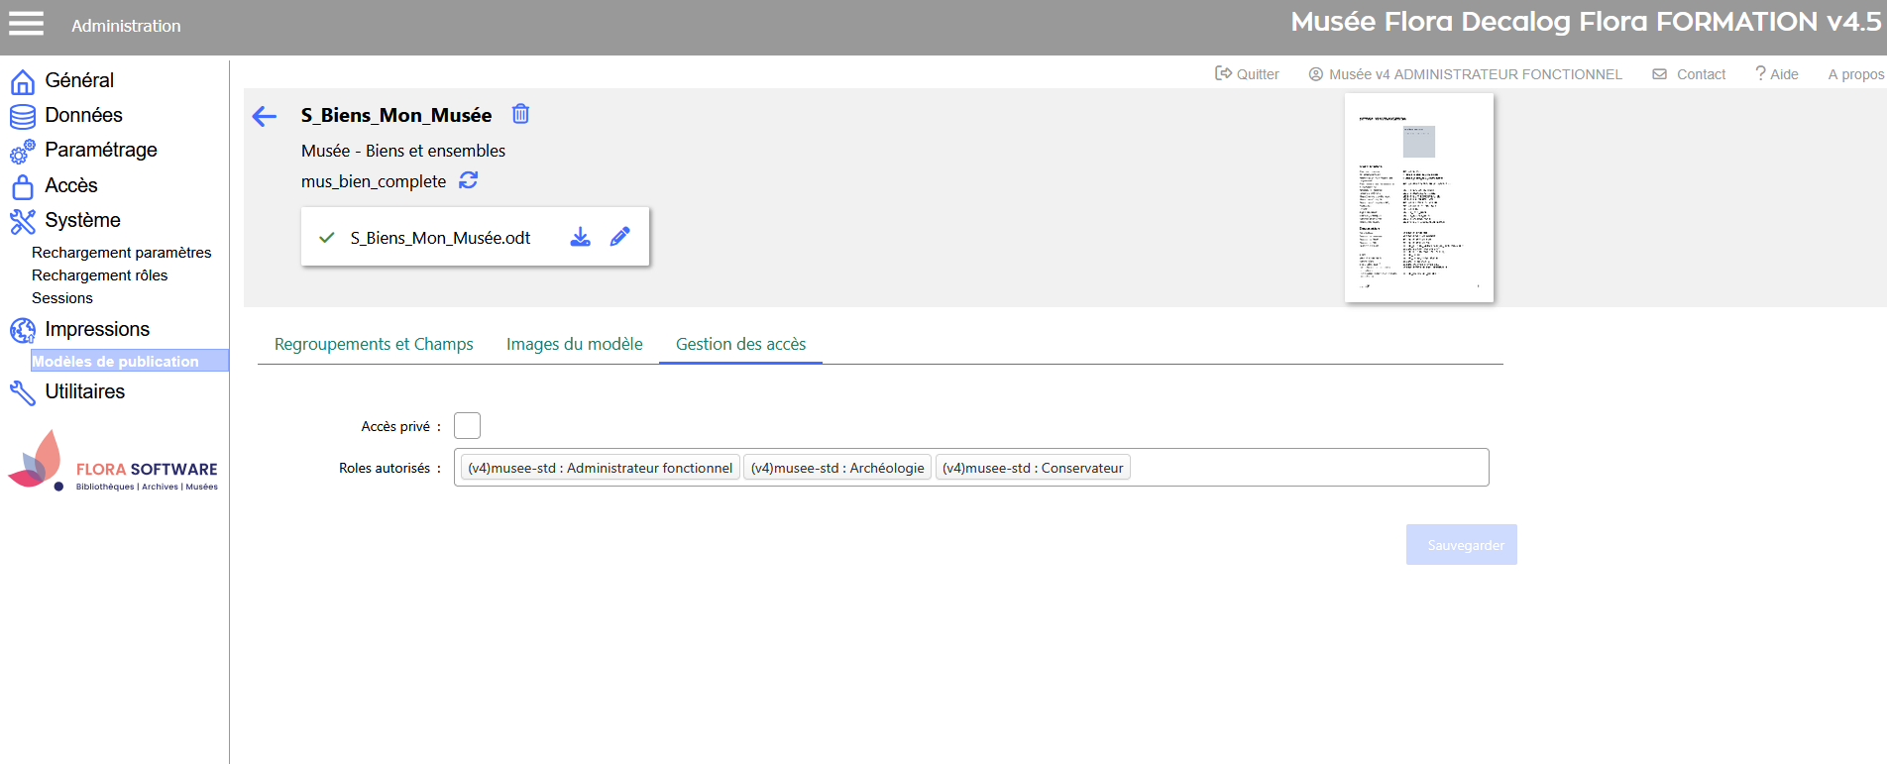This screenshot has width=1887, height=764.
Task: Click refresh icon beside mus_bien_complete
Action: pos(469,180)
